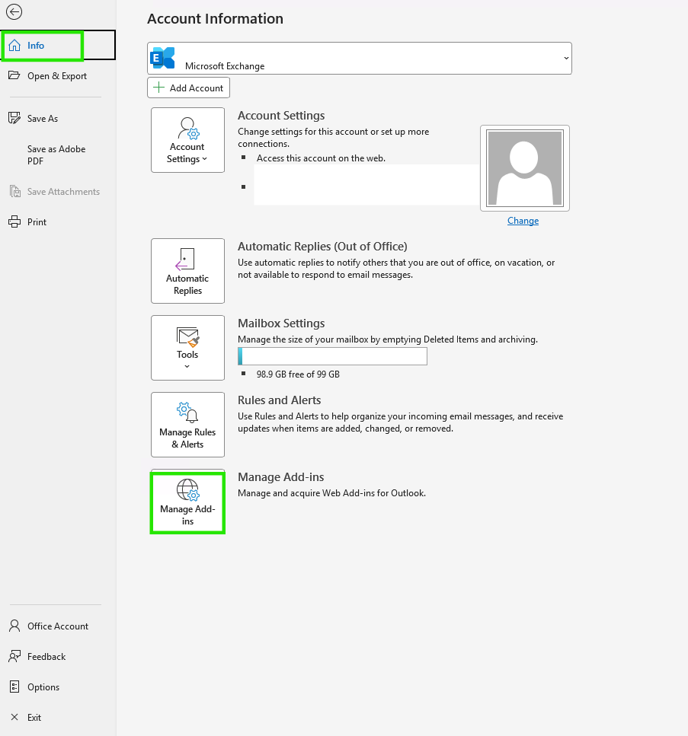Open the Info tab label

[x=36, y=45]
